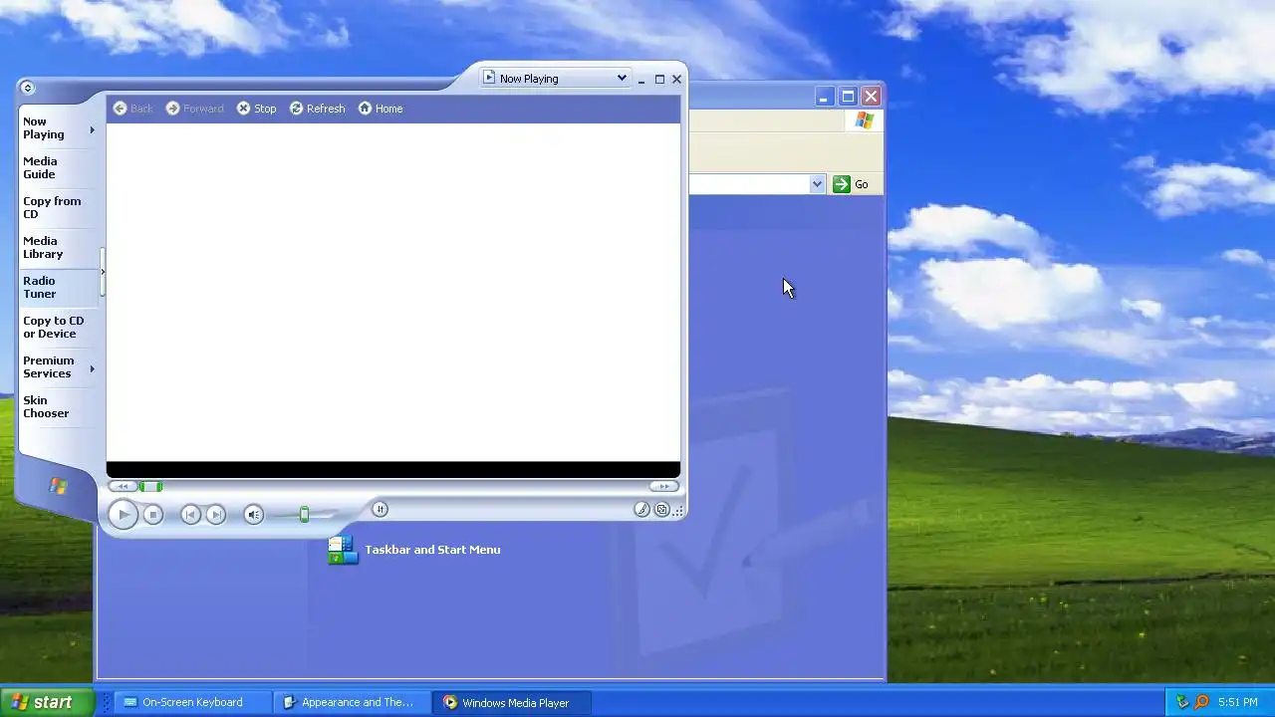Open the Radio Tuner tab
The image size is (1275, 717).
[59, 288]
